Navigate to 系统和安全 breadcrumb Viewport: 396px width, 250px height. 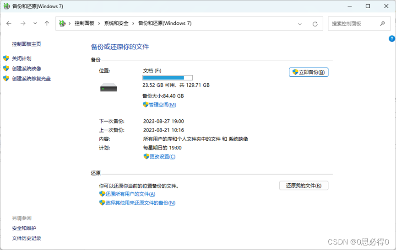click(116, 23)
